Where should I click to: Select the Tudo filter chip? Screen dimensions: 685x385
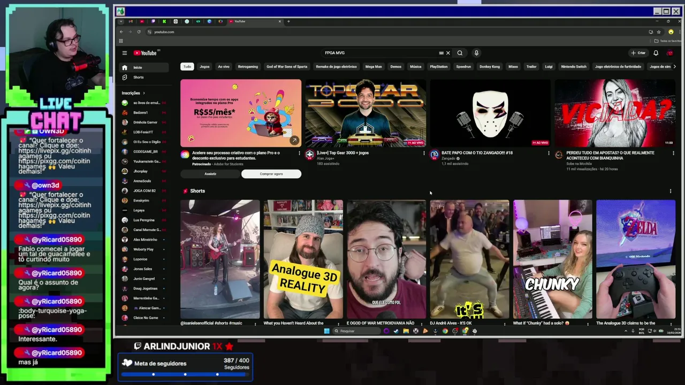(x=187, y=67)
